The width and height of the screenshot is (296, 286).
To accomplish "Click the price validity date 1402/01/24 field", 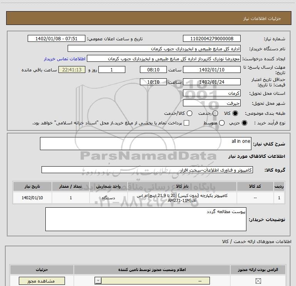I will coord(211,82).
